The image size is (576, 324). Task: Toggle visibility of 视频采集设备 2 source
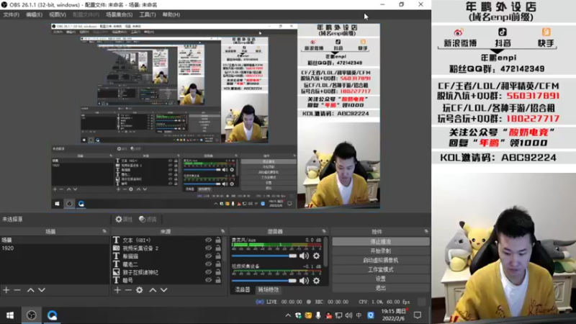[208, 248]
